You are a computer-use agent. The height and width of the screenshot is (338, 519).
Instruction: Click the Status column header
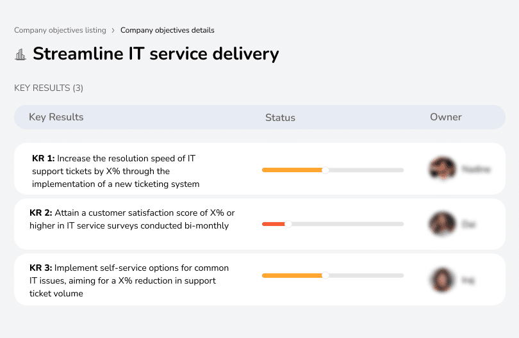[280, 117]
